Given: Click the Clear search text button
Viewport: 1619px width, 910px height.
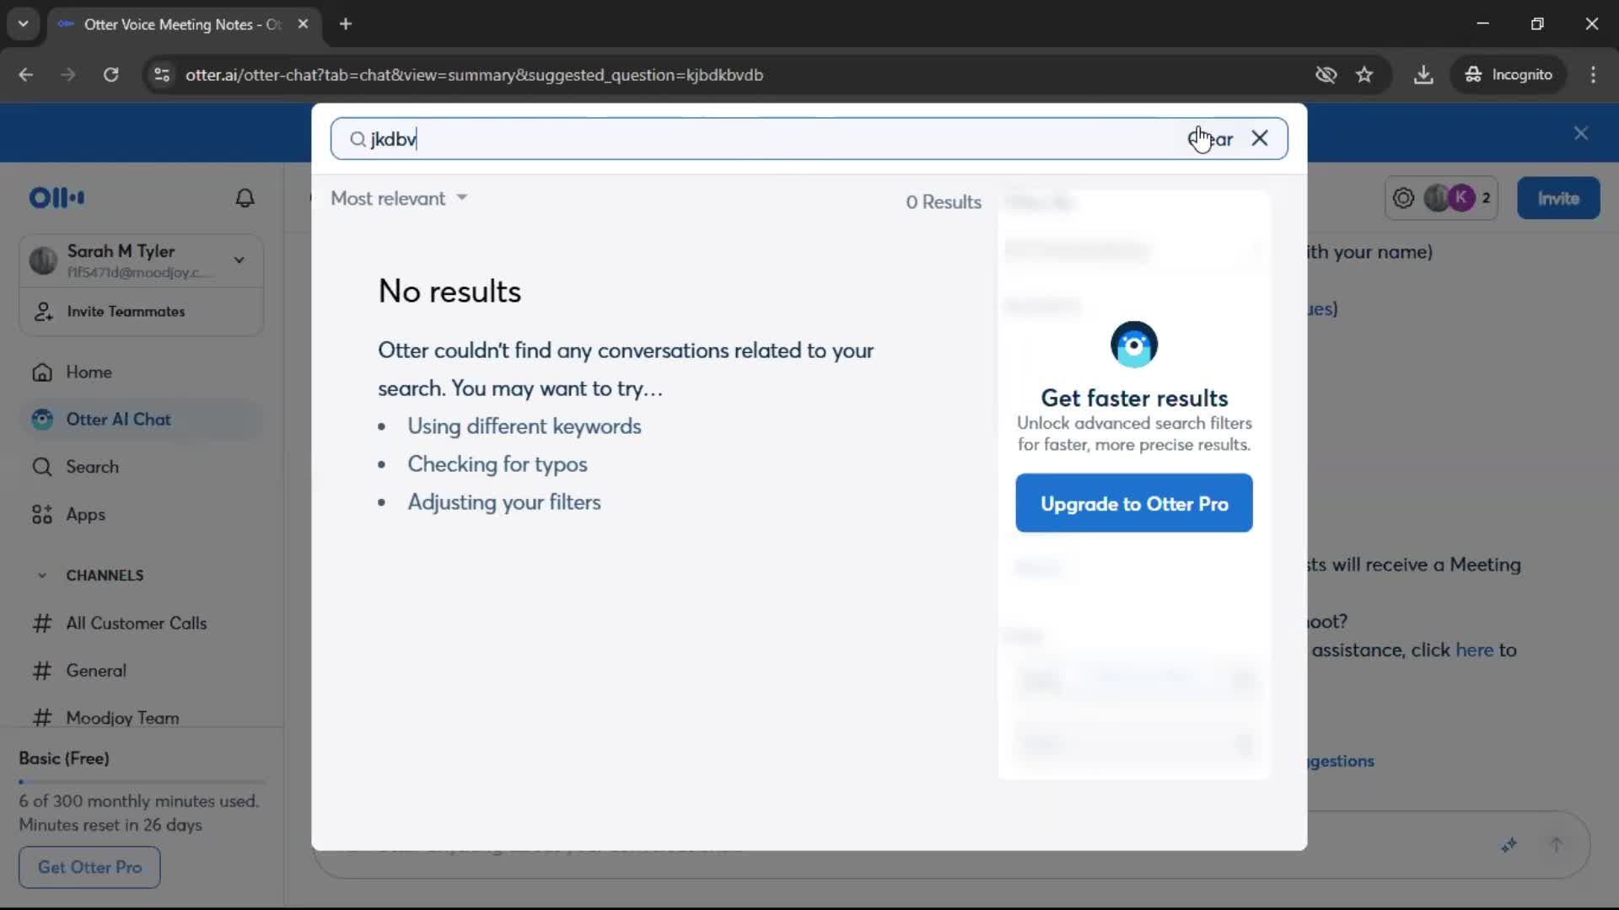Looking at the screenshot, I should 1211,139.
